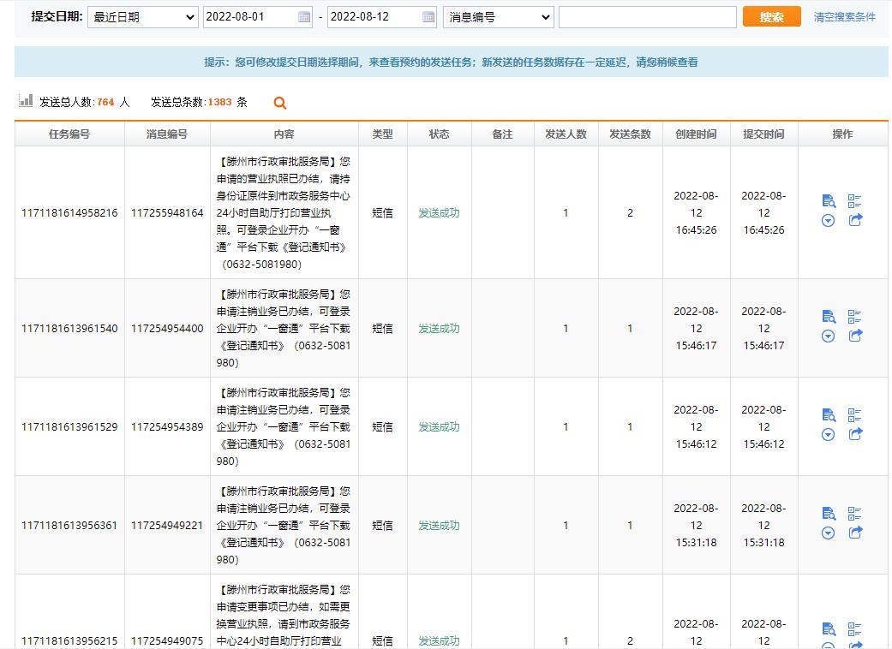Select task number 1171181613956215
892x649 pixels.
click(x=69, y=641)
